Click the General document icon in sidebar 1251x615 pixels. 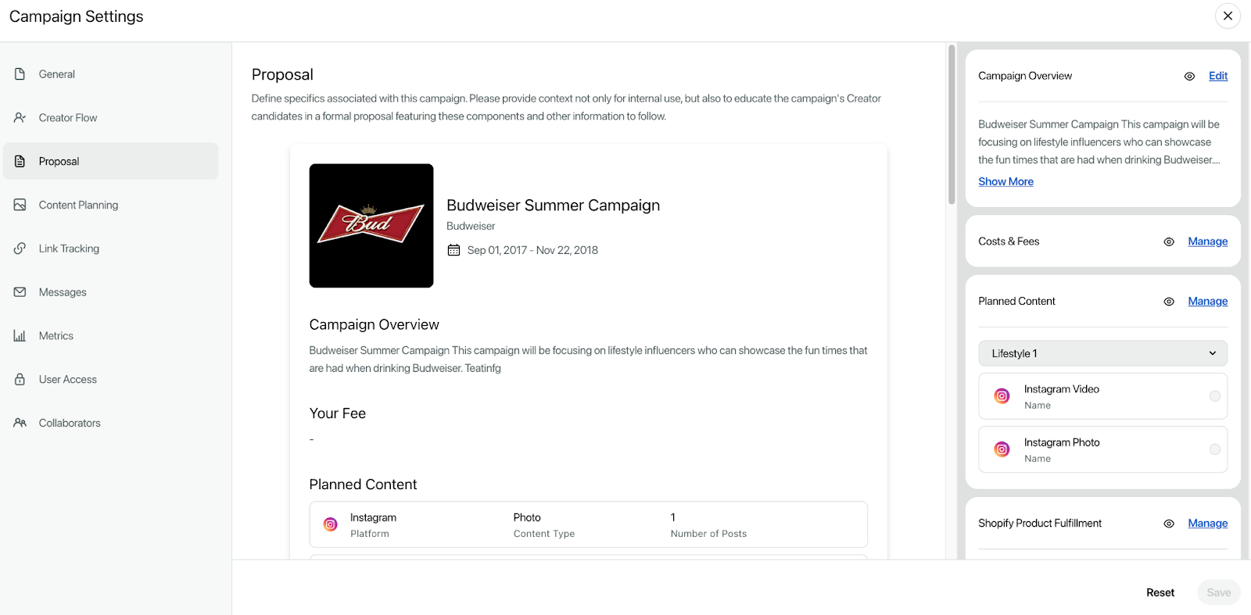[x=20, y=74]
